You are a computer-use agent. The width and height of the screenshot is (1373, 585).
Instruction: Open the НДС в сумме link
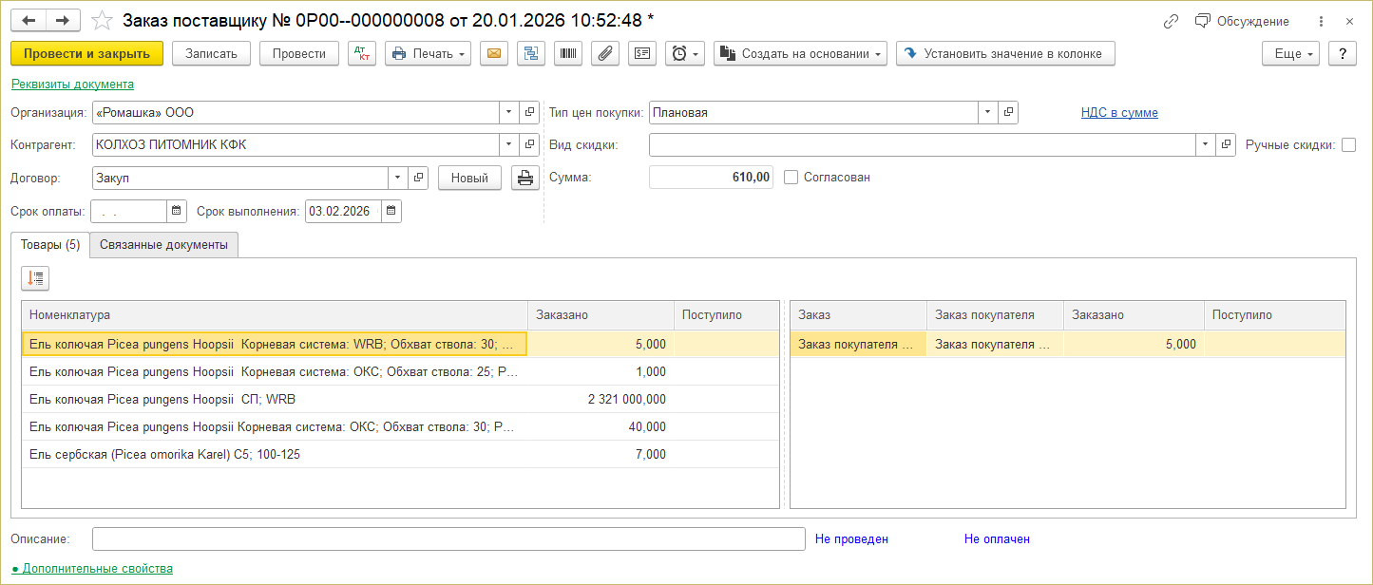pyautogui.click(x=1118, y=113)
